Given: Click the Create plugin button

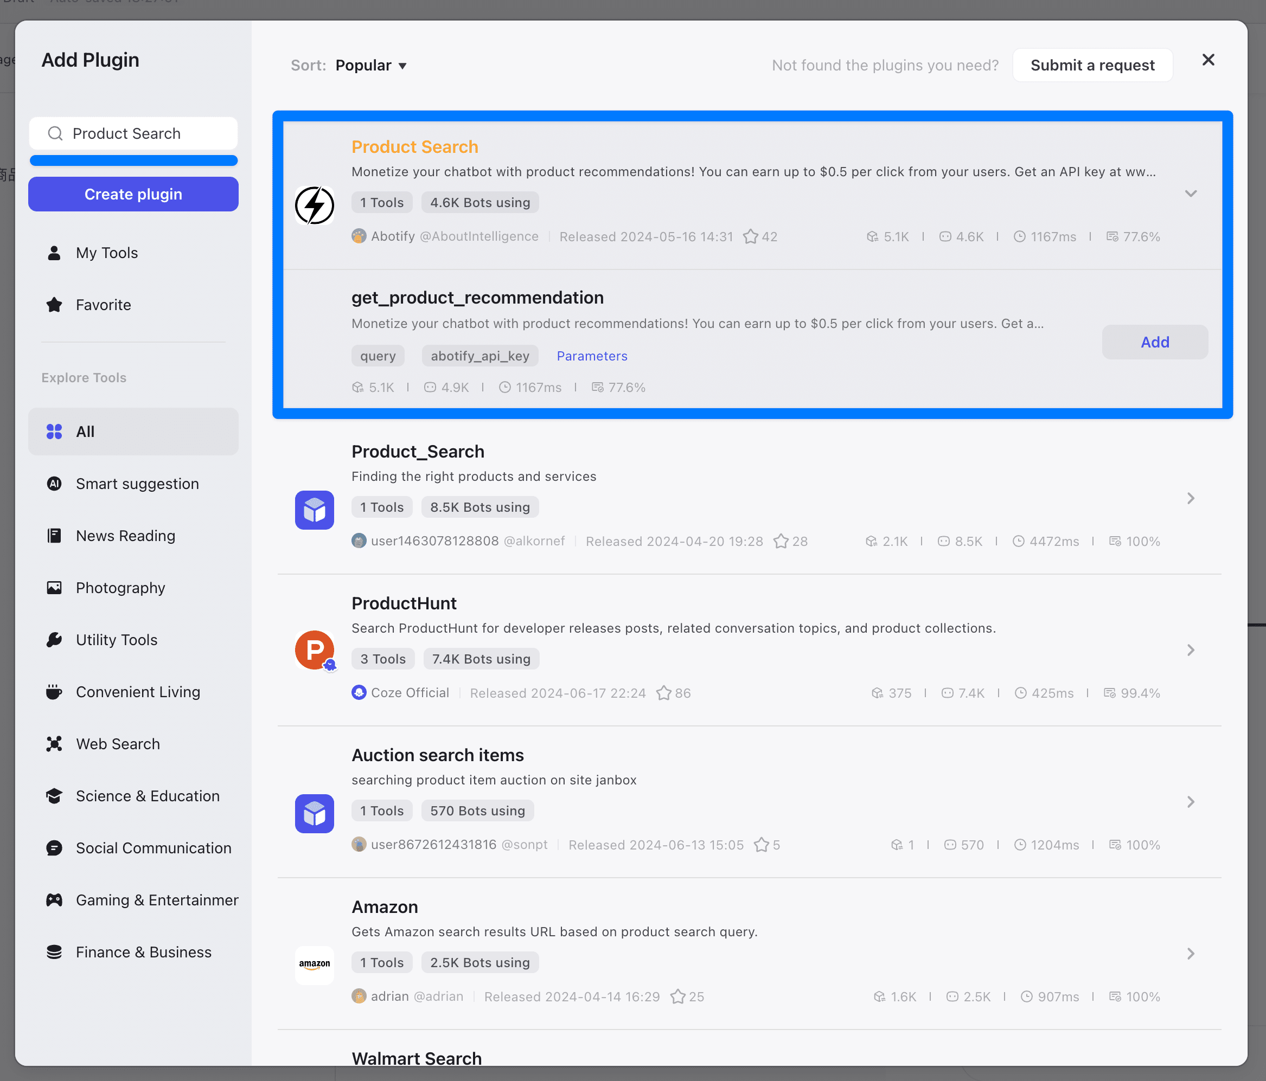Looking at the screenshot, I should click(133, 194).
